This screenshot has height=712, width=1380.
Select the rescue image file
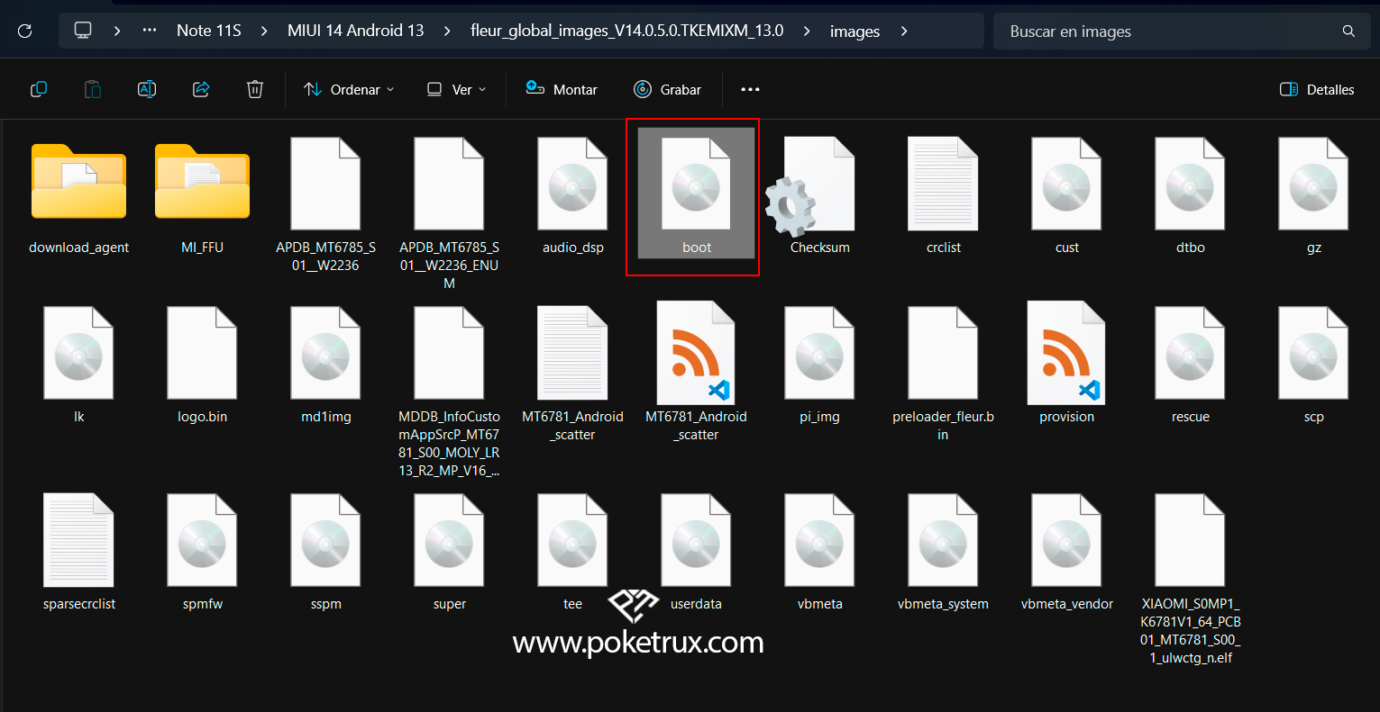[1190, 366]
